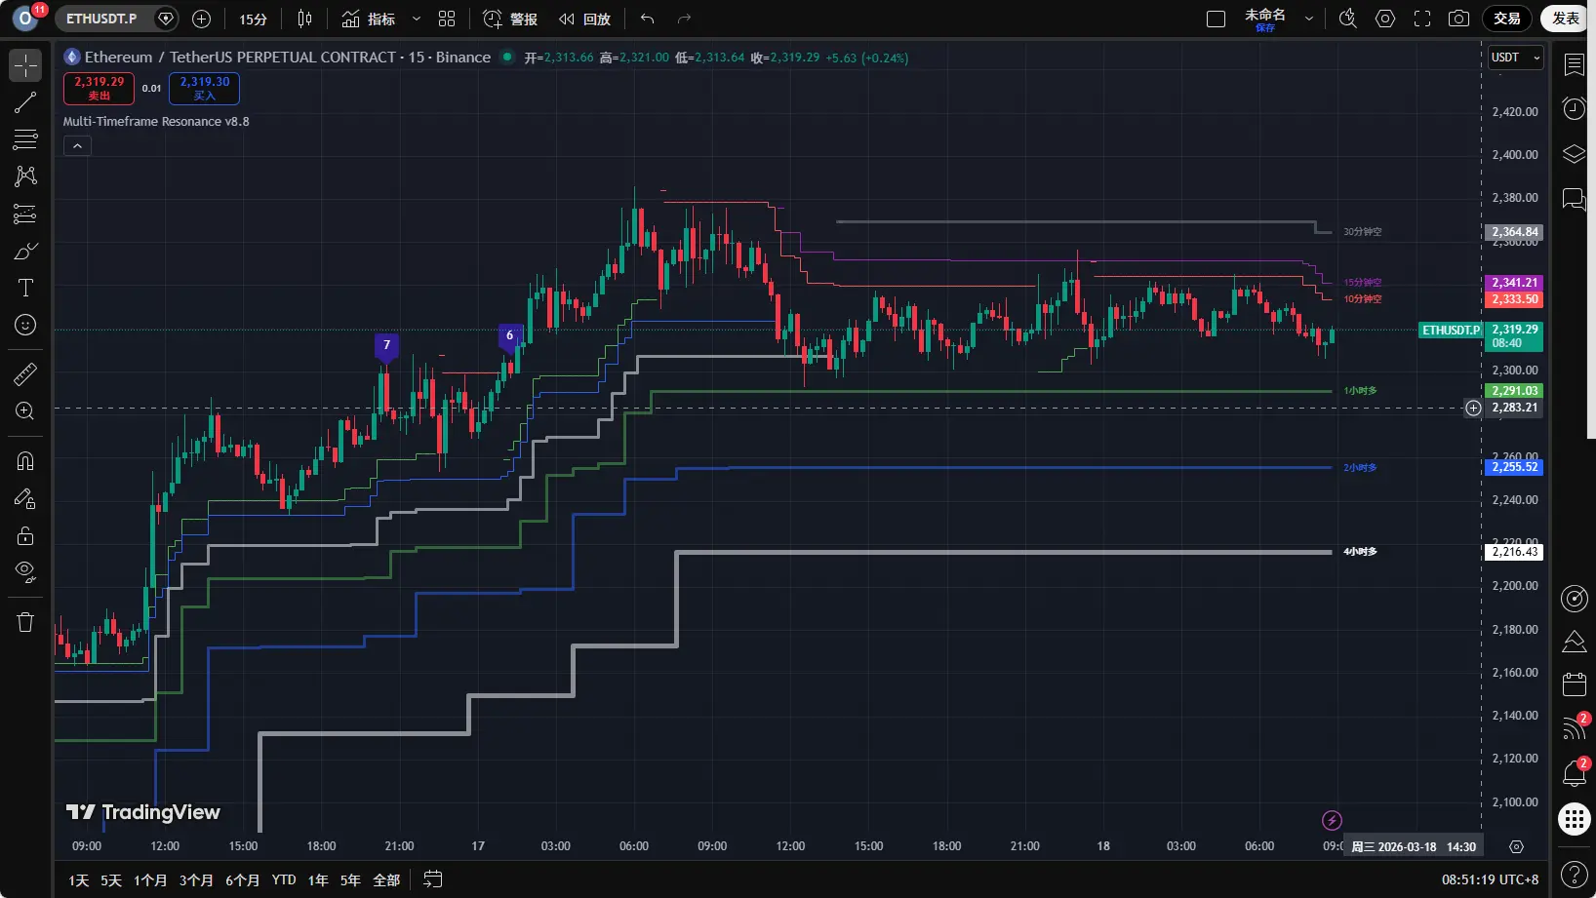
Task: Change the candlestick chart type
Action: click(x=304, y=19)
